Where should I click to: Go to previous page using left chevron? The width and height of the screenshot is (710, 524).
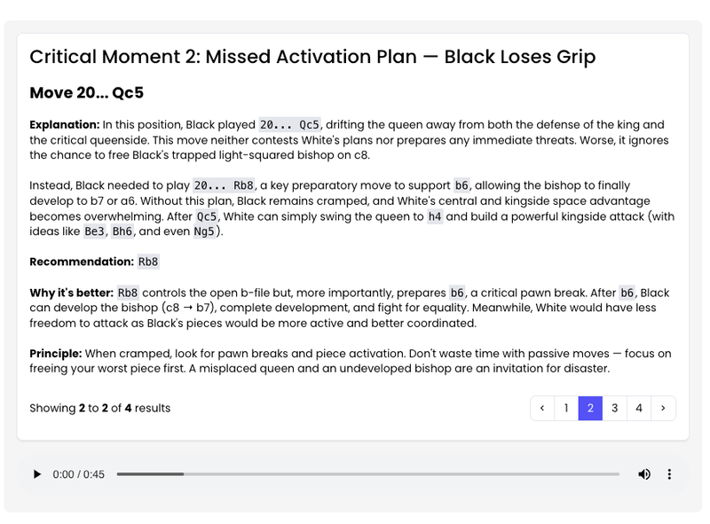click(x=542, y=409)
